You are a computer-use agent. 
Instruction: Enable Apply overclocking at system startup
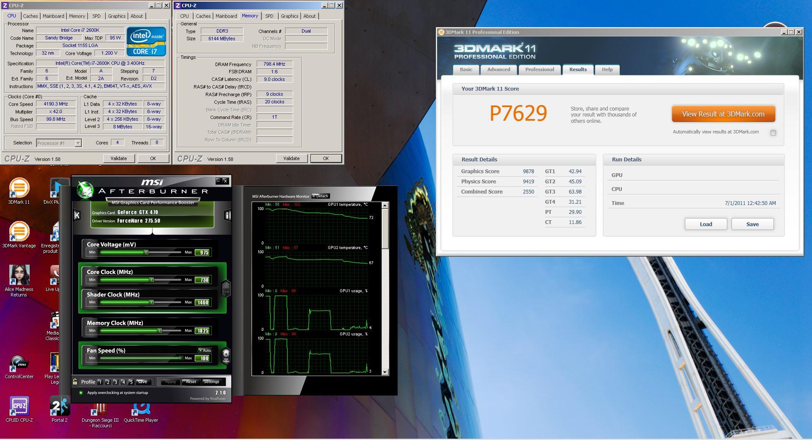tap(81, 393)
